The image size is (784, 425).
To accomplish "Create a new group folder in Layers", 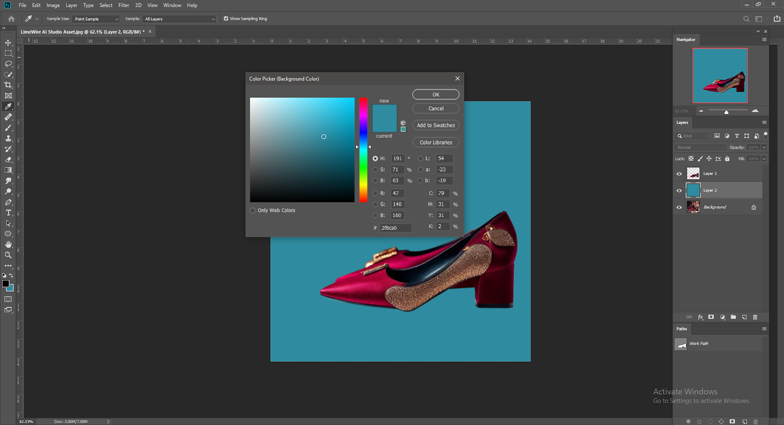I will click(x=733, y=317).
